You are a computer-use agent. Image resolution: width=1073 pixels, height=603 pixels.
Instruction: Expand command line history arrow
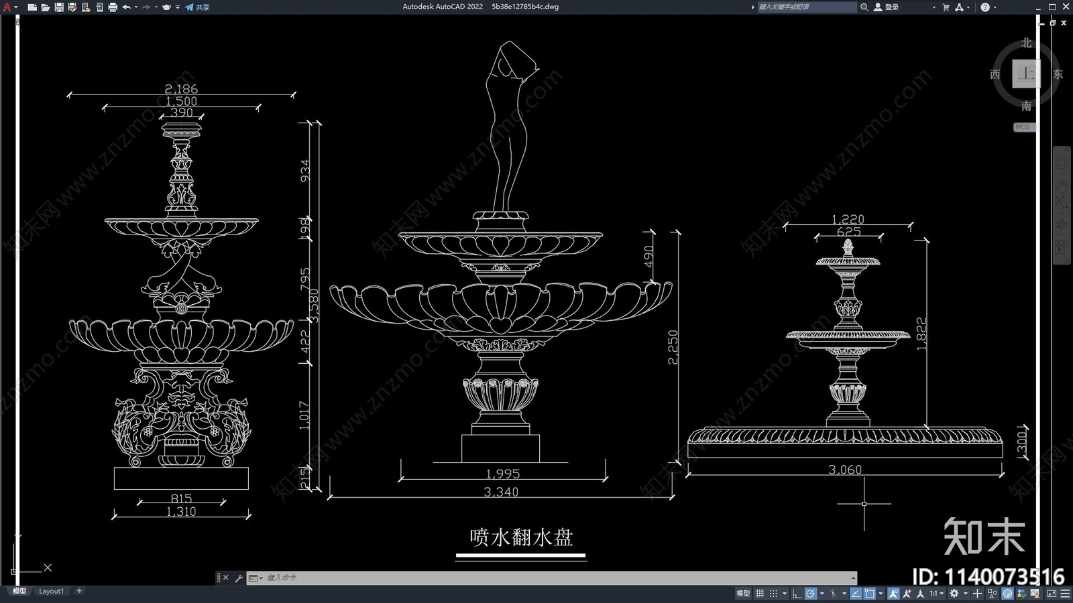(853, 578)
